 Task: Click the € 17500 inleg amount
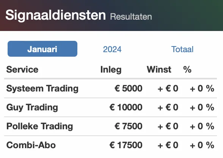click(126, 145)
